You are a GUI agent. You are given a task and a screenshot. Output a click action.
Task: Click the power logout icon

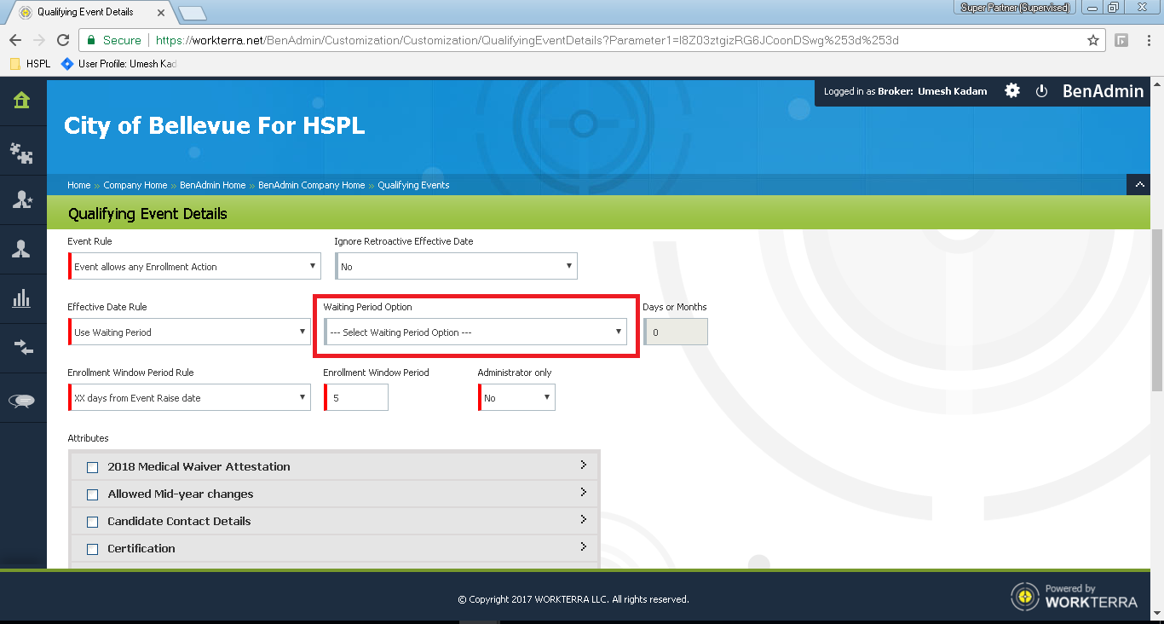(1041, 91)
